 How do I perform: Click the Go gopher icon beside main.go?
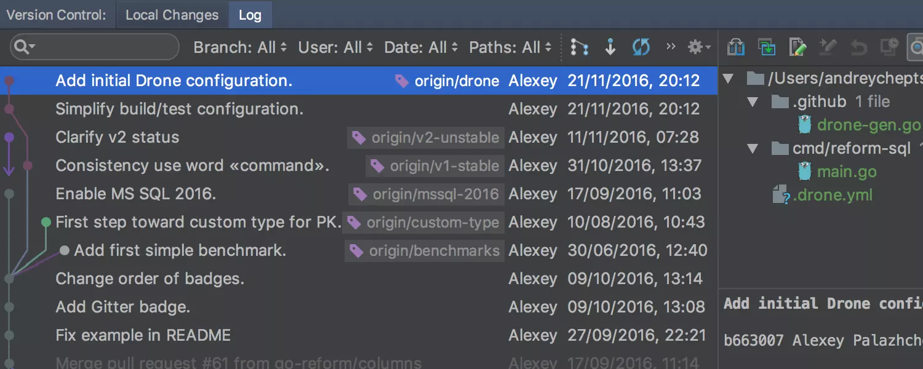tap(805, 172)
